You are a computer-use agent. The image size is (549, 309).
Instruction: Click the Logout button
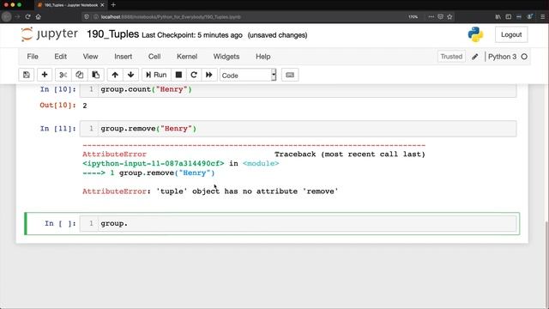(x=511, y=34)
